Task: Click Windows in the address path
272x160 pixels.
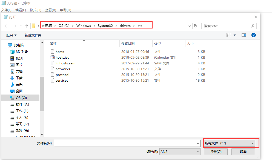Action: coord(84,26)
